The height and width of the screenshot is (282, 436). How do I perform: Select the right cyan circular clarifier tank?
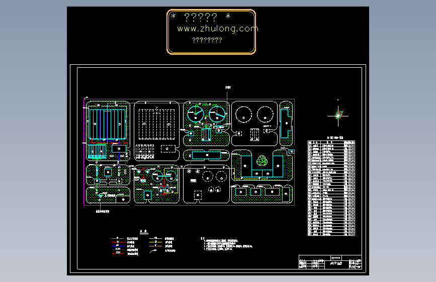coord(217,114)
